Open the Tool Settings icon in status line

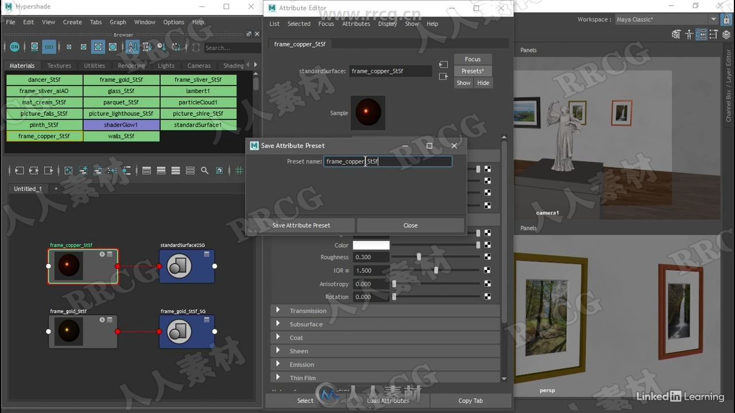(x=714, y=34)
